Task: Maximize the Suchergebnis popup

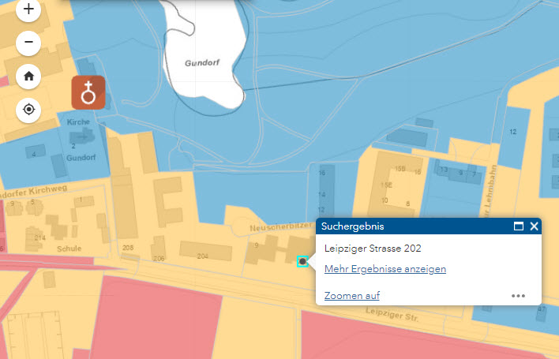Action: [519, 226]
